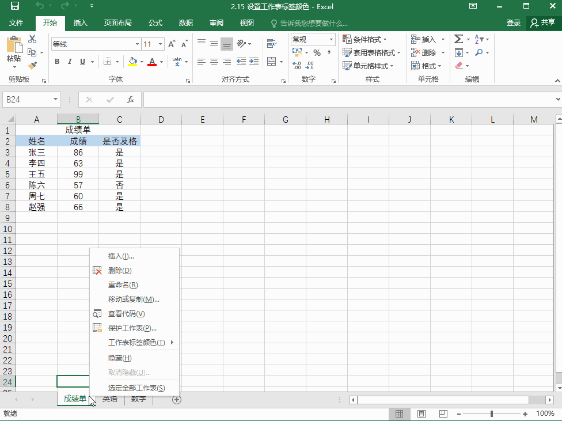Click the insert function fx icon

pyautogui.click(x=131, y=100)
